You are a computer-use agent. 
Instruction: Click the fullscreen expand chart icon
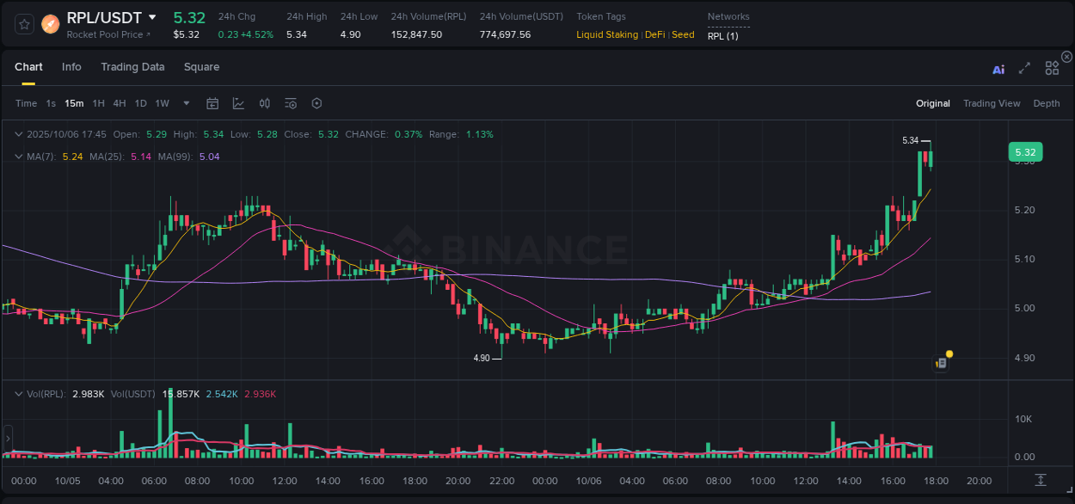pyautogui.click(x=1024, y=69)
